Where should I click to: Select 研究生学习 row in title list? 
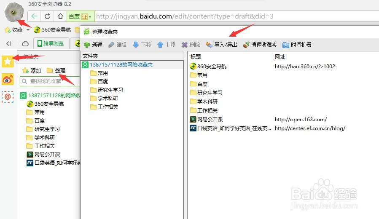[x=206, y=93]
